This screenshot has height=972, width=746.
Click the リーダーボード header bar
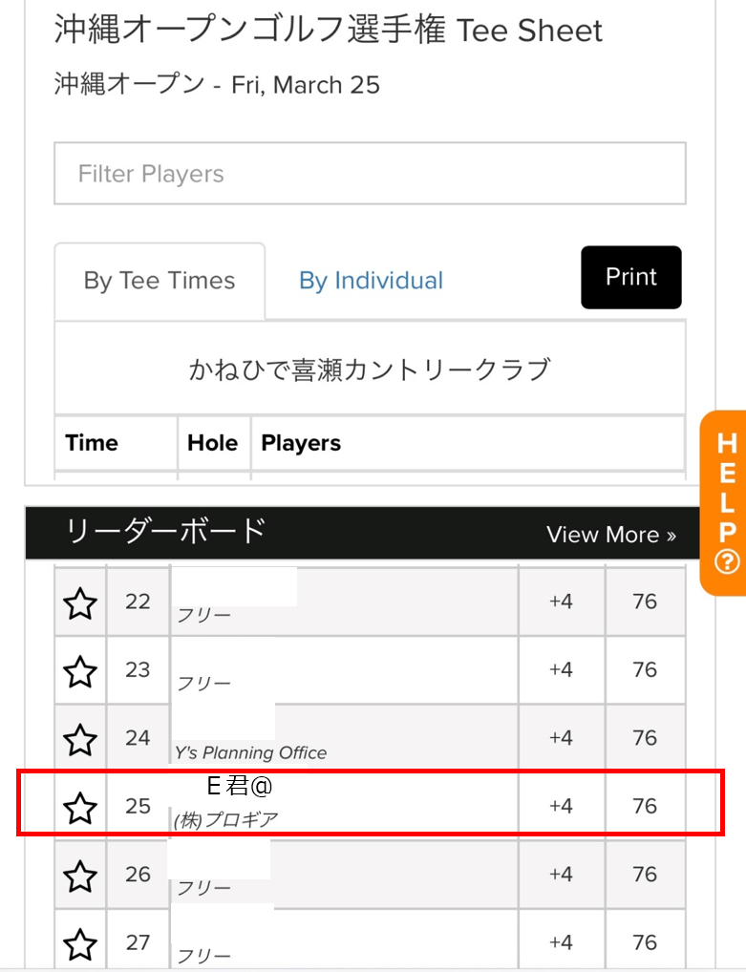(x=362, y=533)
